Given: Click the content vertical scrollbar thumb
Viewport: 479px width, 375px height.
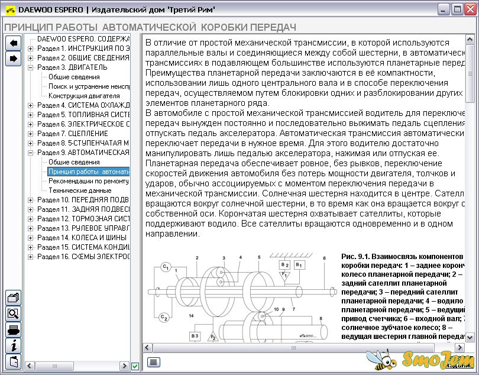Looking at the screenshot, I should (470, 73).
